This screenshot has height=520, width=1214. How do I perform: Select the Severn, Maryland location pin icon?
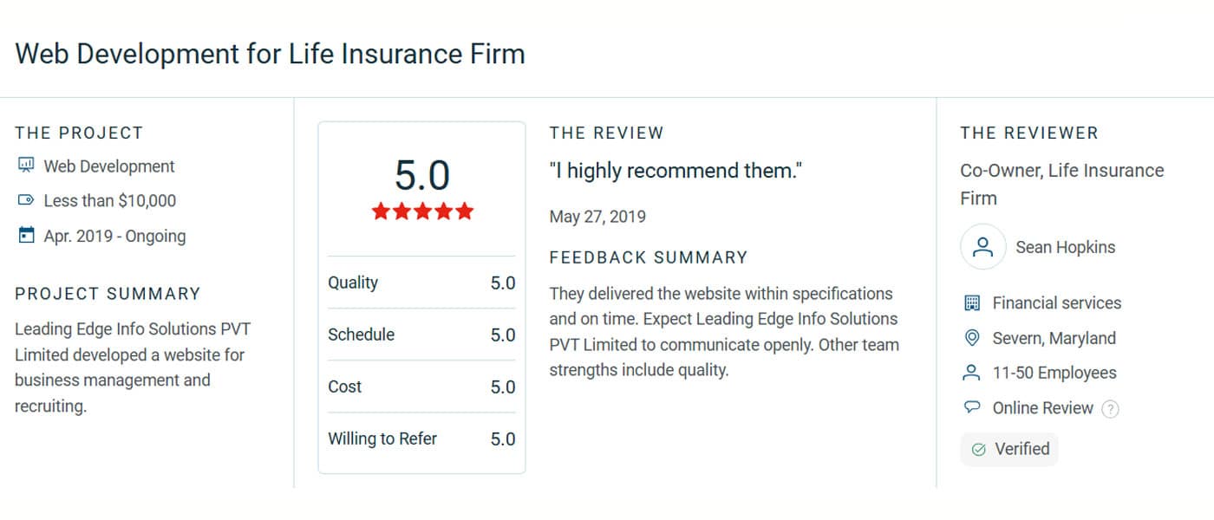(x=973, y=338)
